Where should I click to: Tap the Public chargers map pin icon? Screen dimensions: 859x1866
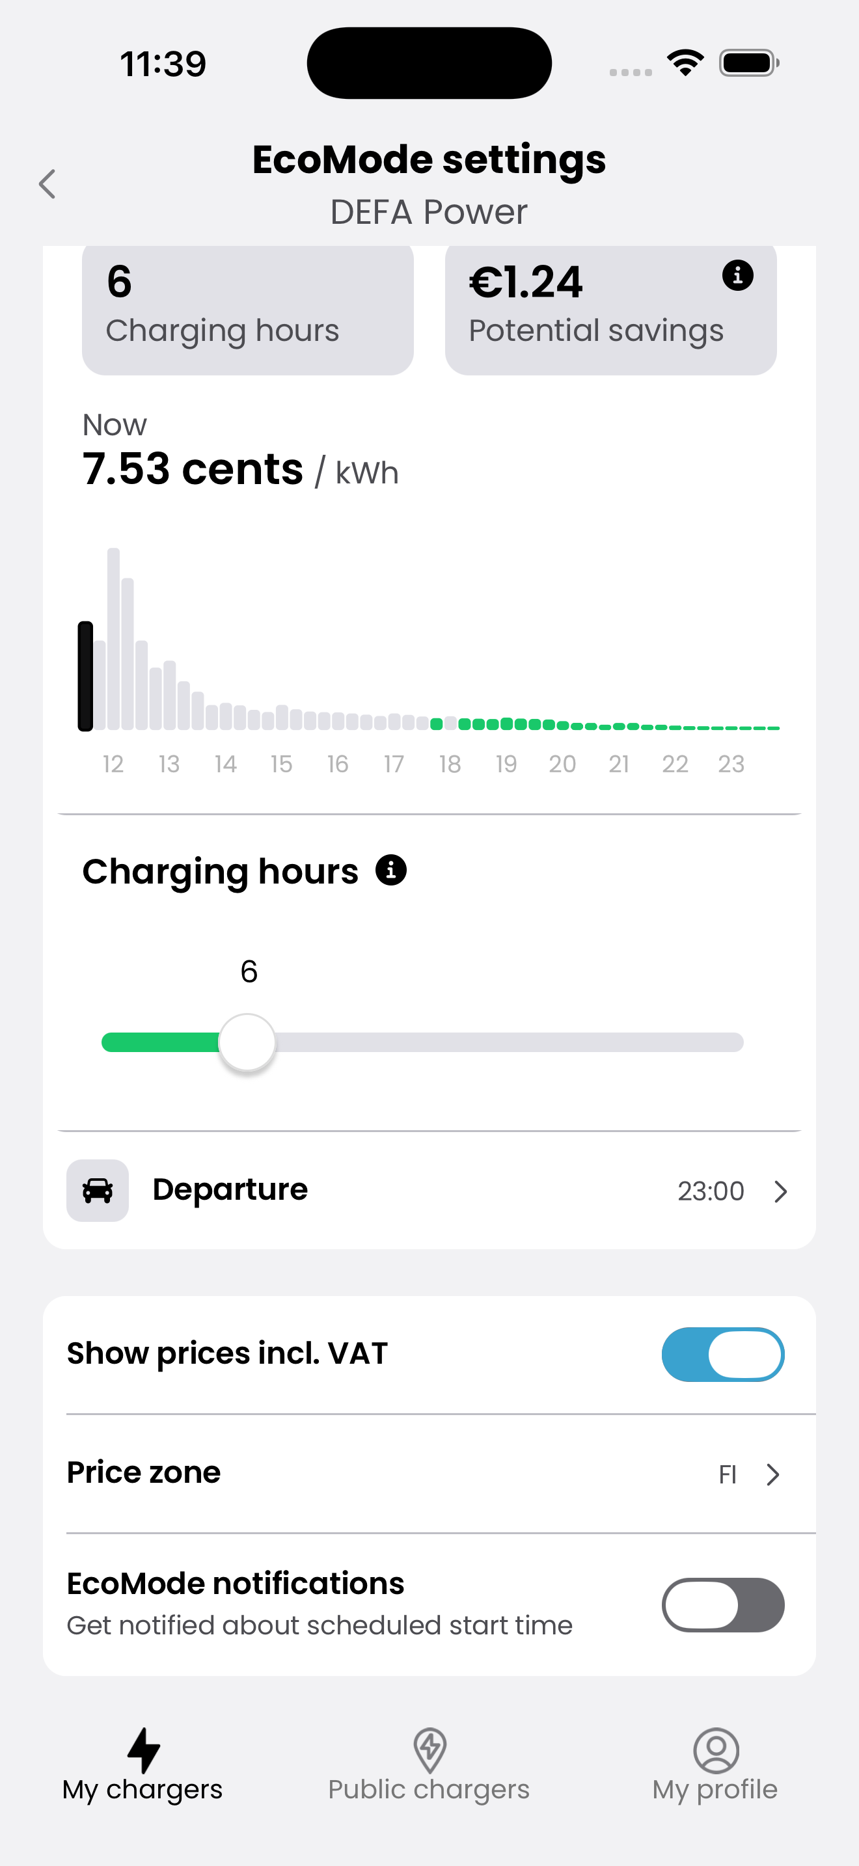click(429, 1750)
